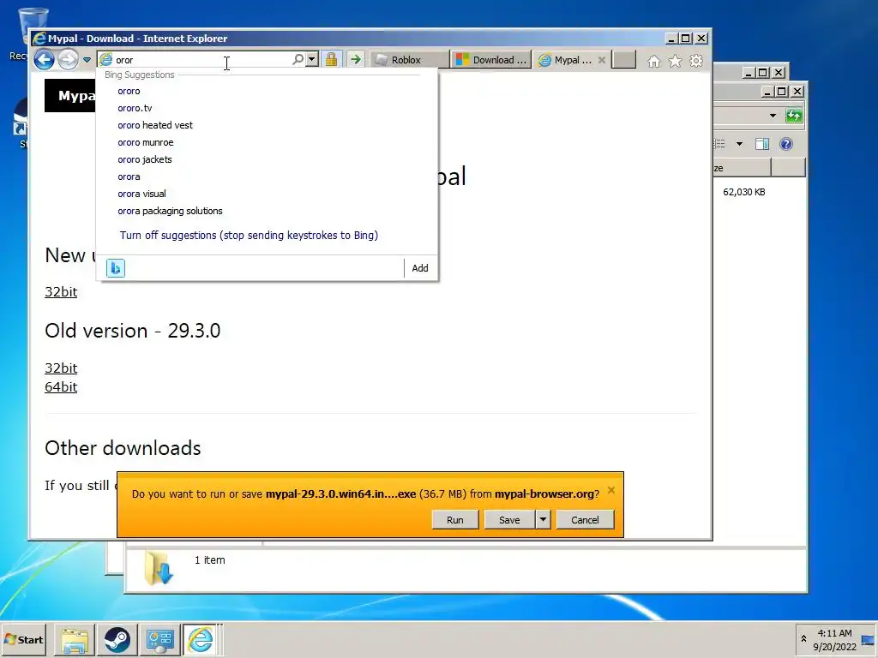Click the Downloads folder icon in the details pane
Screen dimensions: 878x658
[x=159, y=567]
